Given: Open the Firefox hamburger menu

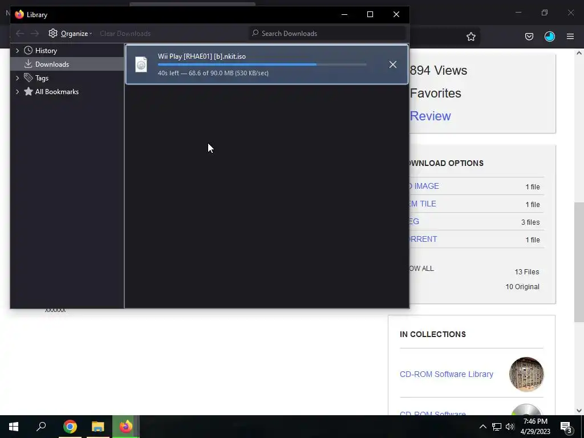Looking at the screenshot, I should (x=570, y=36).
